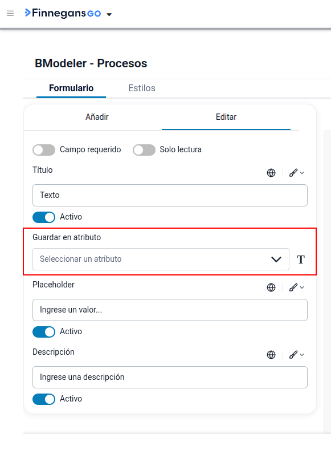Screen dimensions: 331x450
Task: Open the hamburger navigation menu
Action: coord(10,13)
